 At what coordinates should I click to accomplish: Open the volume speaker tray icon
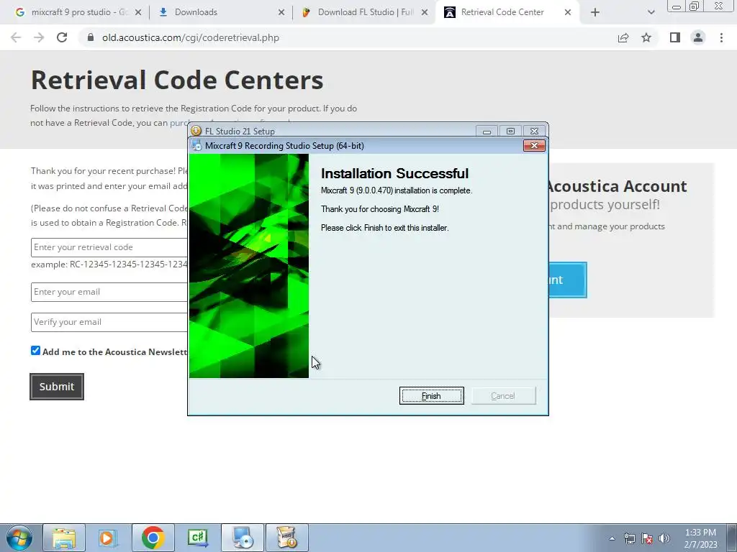(x=664, y=538)
